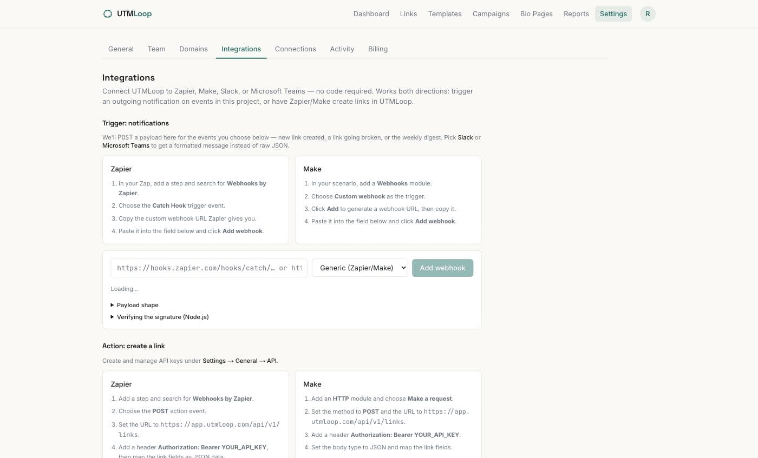
Task: Click 'Settings → General → API' text
Action: pyautogui.click(x=239, y=361)
